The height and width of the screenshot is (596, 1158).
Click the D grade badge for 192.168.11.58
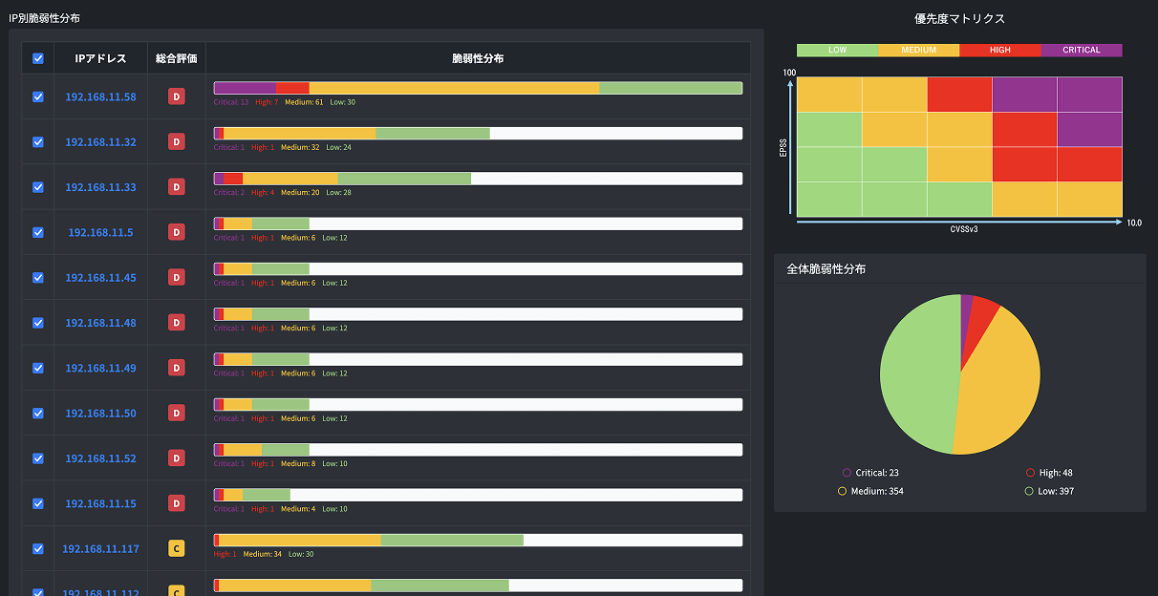pyautogui.click(x=177, y=96)
